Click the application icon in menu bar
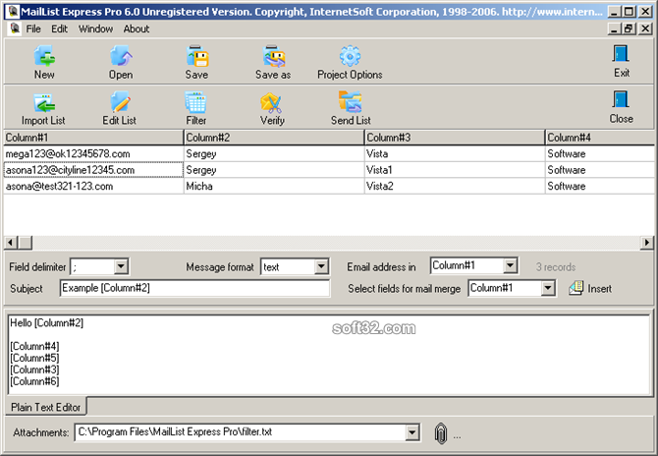The width and height of the screenshot is (658, 456). pyautogui.click(x=15, y=28)
